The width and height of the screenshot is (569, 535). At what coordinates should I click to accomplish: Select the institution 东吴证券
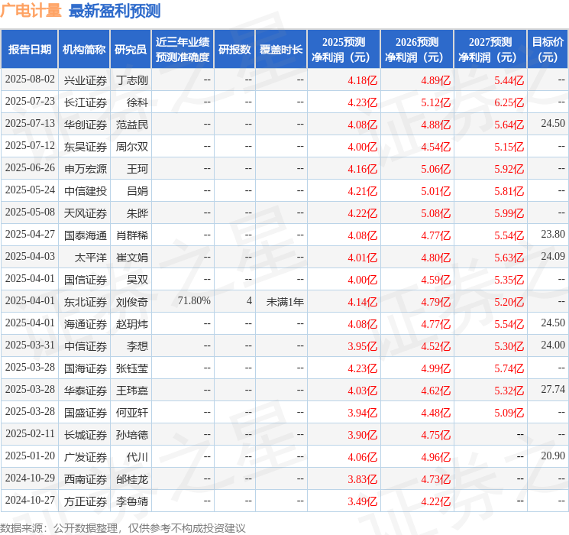click(86, 147)
